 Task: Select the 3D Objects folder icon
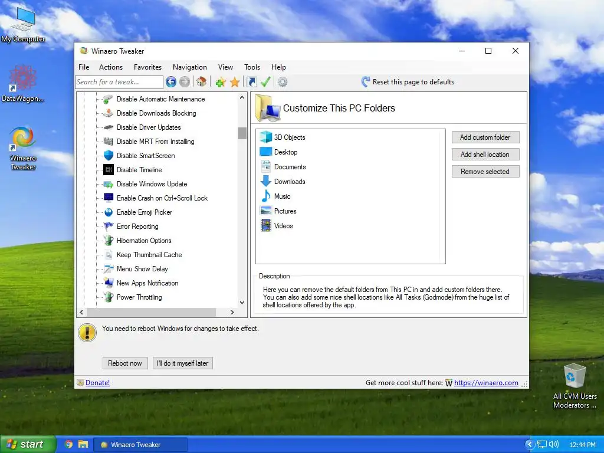pyautogui.click(x=266, y=137)
